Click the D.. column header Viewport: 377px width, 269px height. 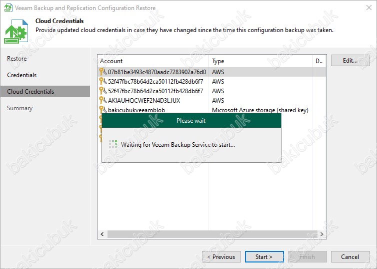pos(319,61)
